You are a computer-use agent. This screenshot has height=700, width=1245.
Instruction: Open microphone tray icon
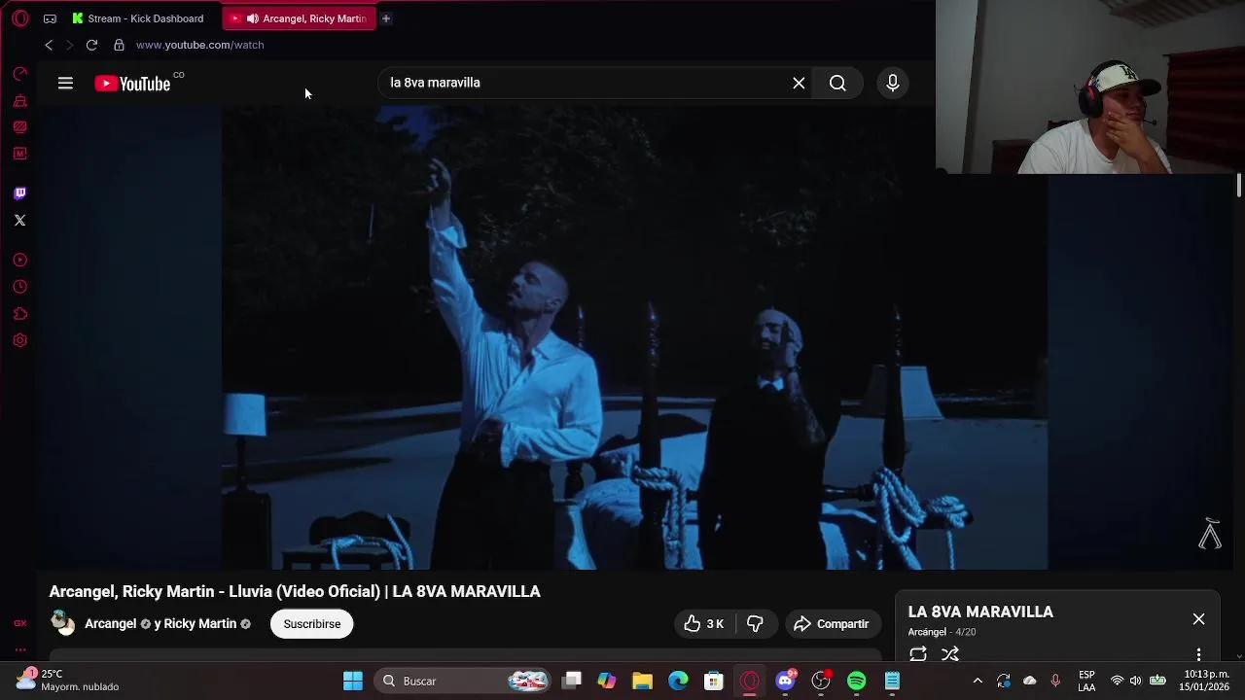1055,681
